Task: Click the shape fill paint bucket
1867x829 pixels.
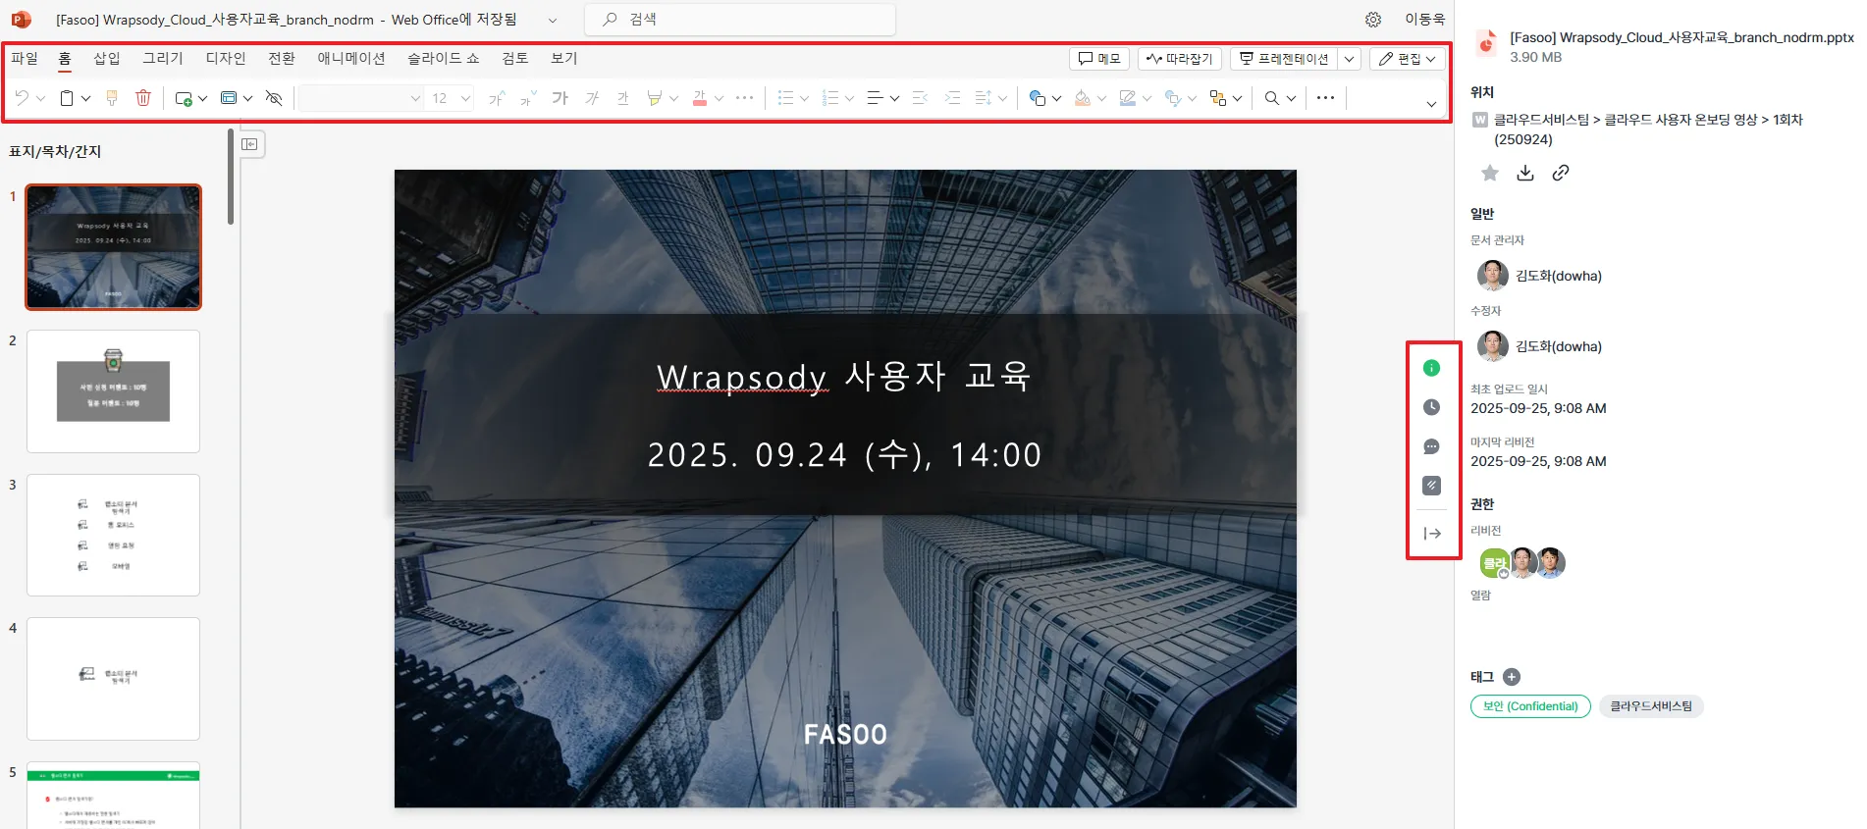Action: click(1083, 98)
